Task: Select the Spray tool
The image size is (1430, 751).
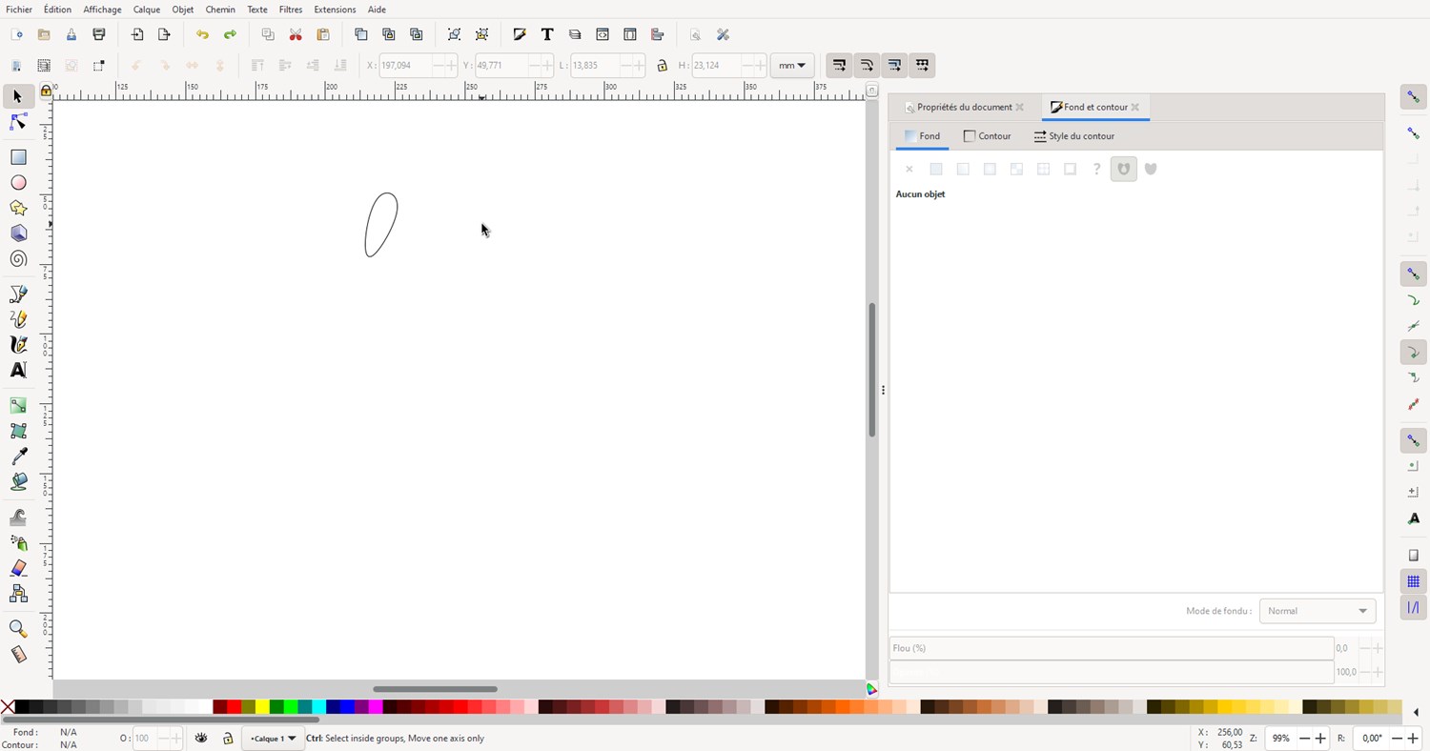Action: point(18,542)
